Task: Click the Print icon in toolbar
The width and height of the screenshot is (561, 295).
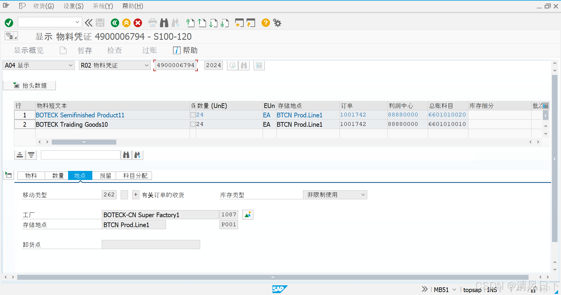Action: point(153,23)
